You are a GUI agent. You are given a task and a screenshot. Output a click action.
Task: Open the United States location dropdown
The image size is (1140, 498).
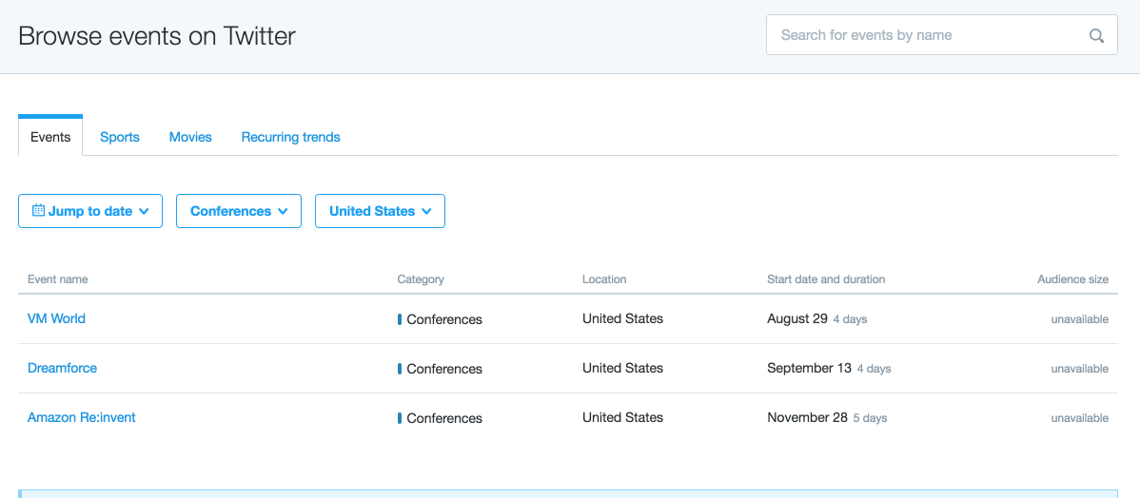tap(380, 211)
